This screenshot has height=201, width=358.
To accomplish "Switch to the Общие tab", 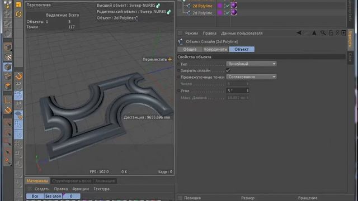I will tap(190, 49).
